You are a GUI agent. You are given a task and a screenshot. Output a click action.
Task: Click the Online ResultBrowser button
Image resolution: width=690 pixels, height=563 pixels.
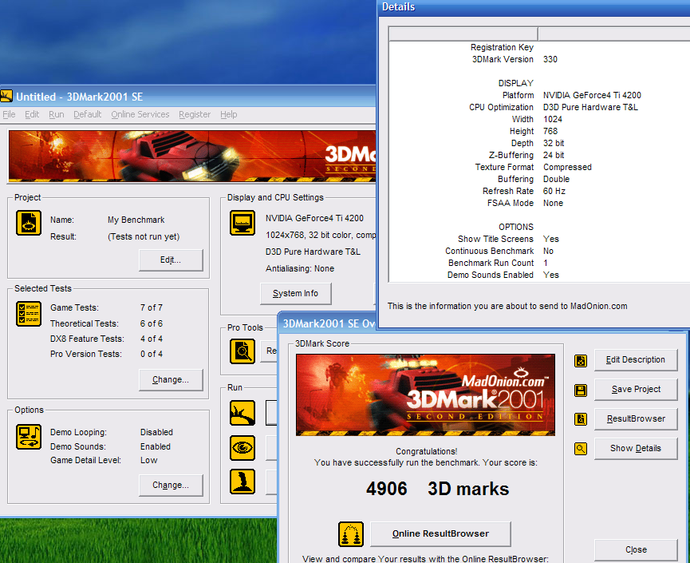pyautogui.click(x=440, y=534)
